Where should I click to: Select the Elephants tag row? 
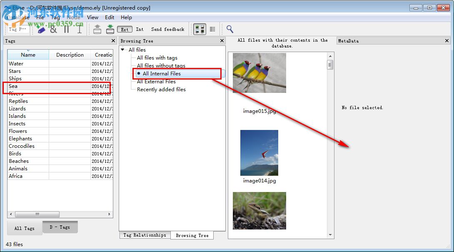coord(60,139)
